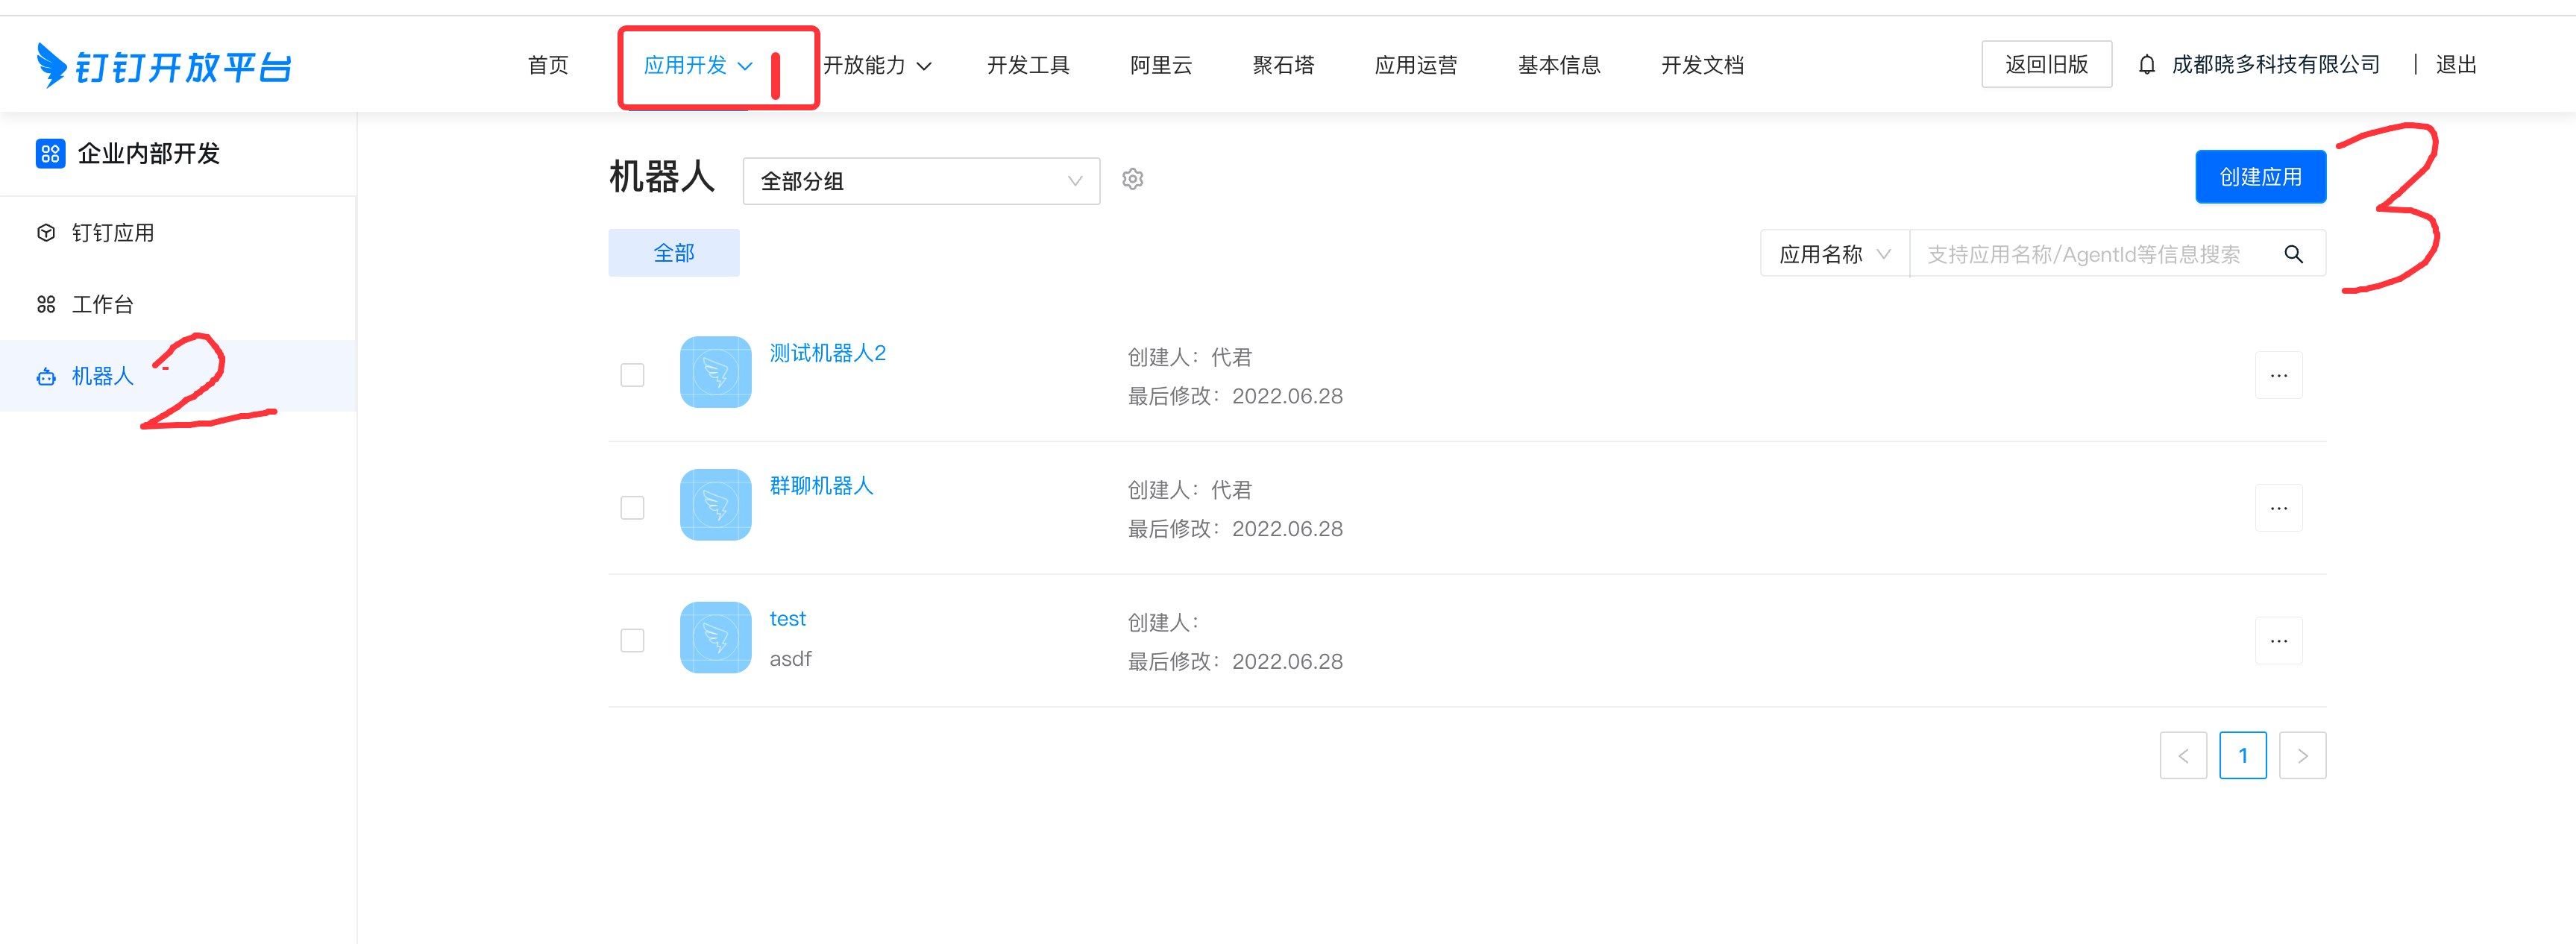This screenshot has width=2576, height=944.
Task: Open 聚石塔 in top navigation
Action: click(x=1283, y=65)
